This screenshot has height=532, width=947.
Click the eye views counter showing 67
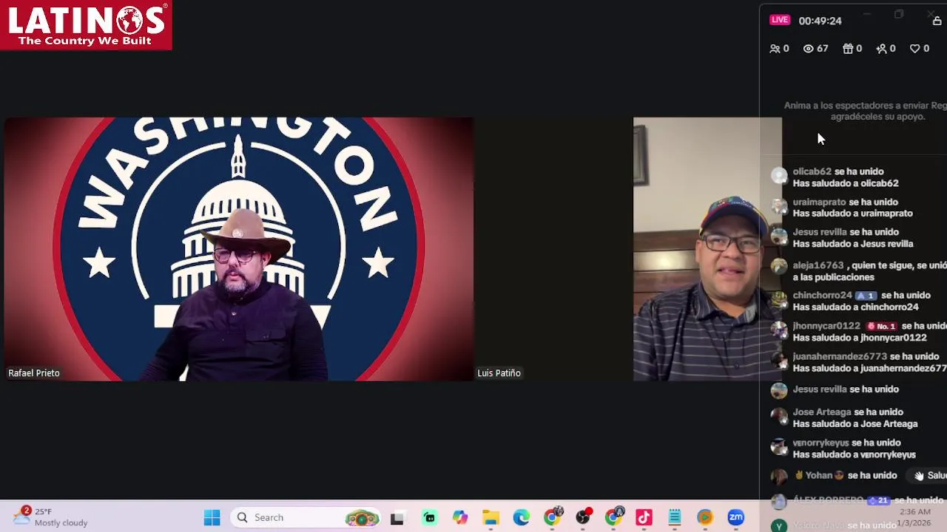pyautogui.click(x=815, y=49)
